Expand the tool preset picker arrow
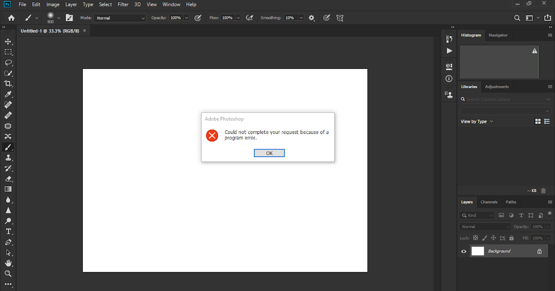The width and height of the screenshot is (555, 291). pos(37,18)
